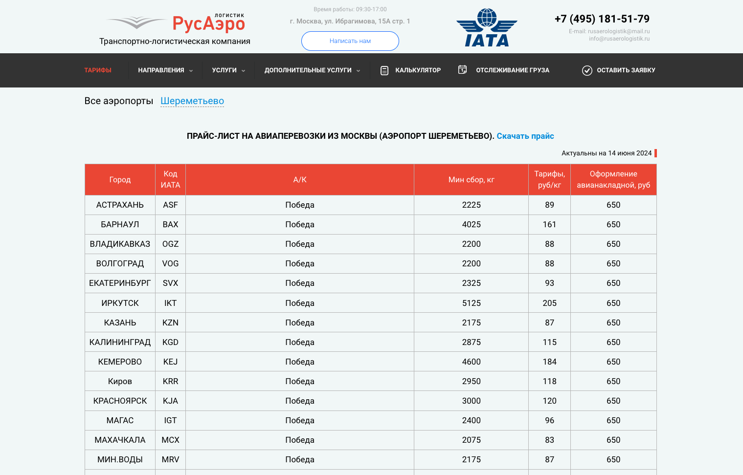Click the rusaerologistik@mail.ru email address
The height and width of the screenshot is (475, 743).
(618, 31)
